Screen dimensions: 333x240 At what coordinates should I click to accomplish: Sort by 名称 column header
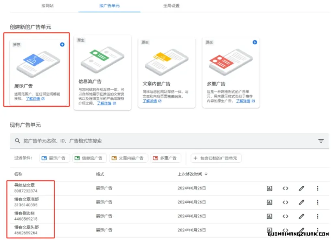pyautogui.click(x=18, y=174)
